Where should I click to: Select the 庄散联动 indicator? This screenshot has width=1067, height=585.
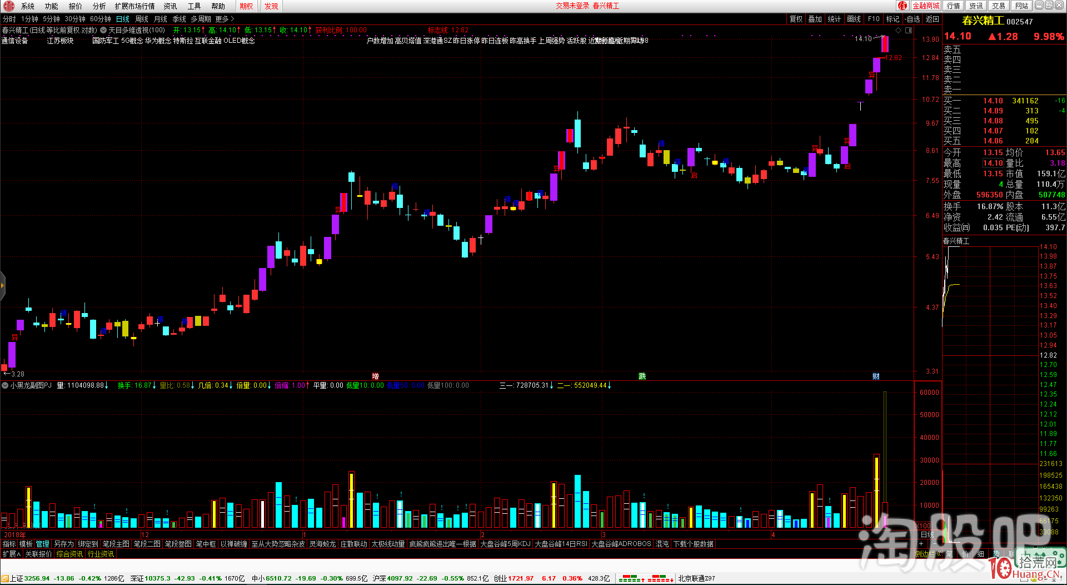point(354,544)
